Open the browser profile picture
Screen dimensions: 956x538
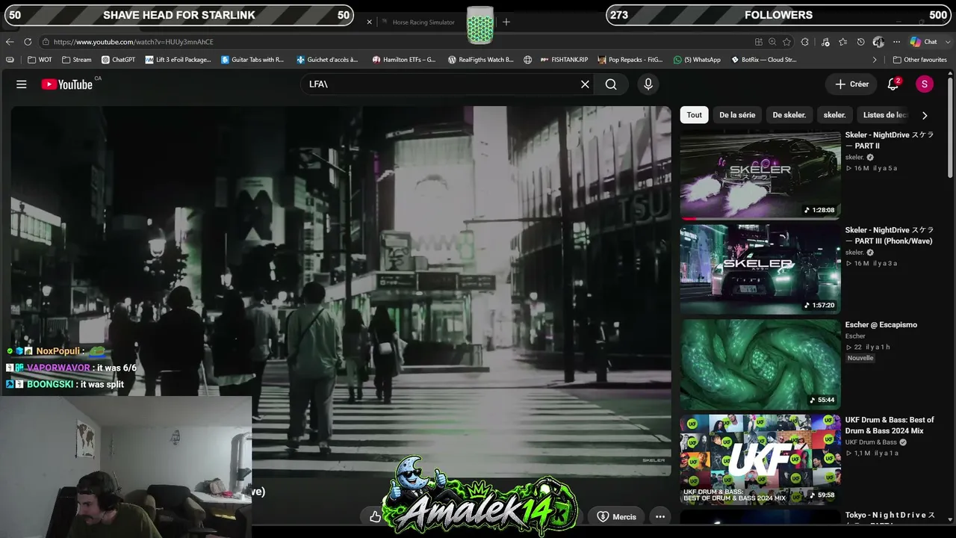(x=878, y=42)
